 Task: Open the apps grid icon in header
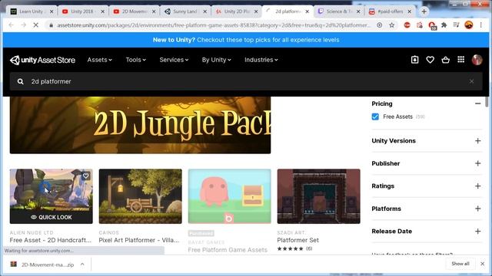460,60
